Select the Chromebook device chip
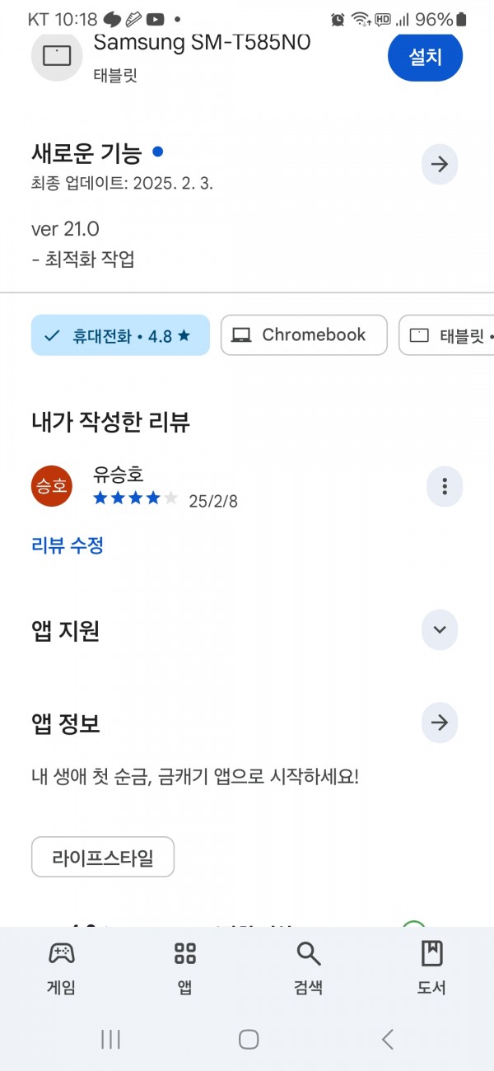This screenshot has width=494, height=1071. pos(304,335)
